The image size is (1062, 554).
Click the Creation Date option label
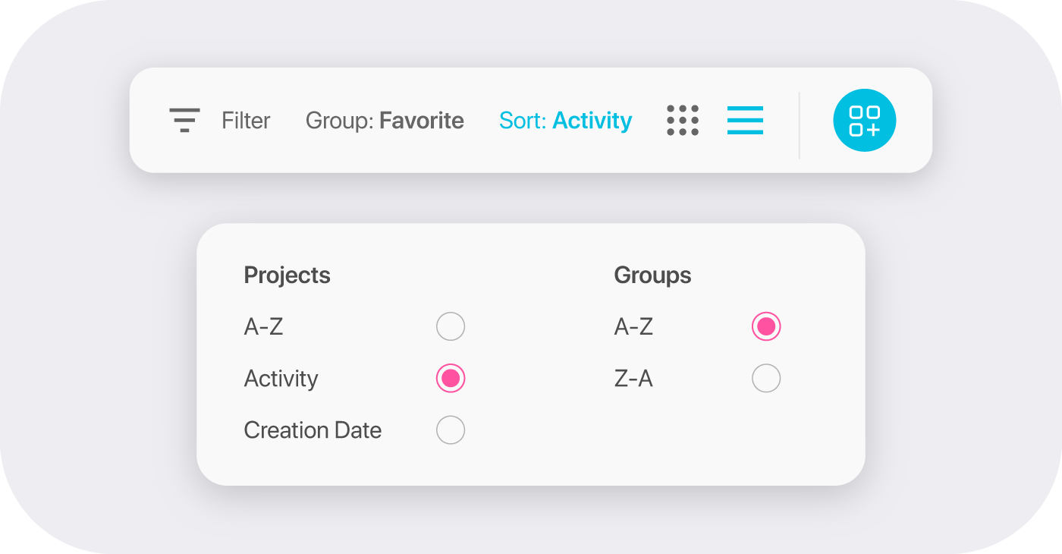pos(313,430)
